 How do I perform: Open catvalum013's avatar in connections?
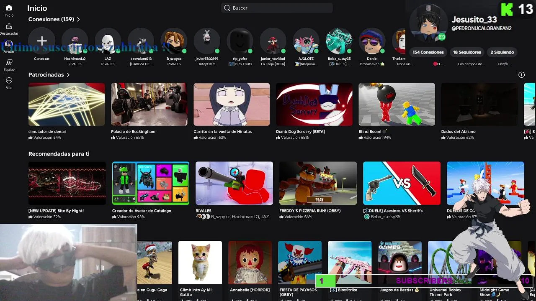coord(141,41)
